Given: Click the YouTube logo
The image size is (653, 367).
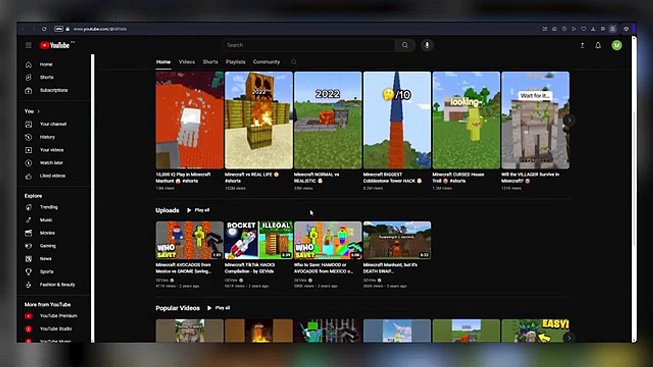Looking at the screenshot, I should (55, 45).
